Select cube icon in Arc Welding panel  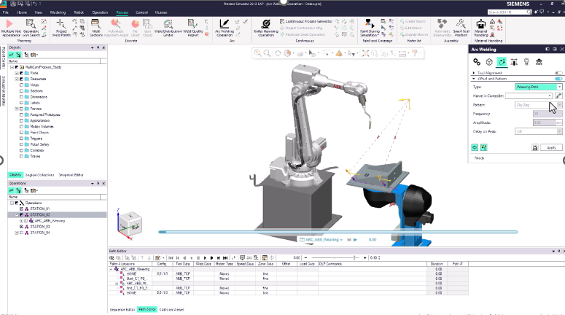(489, 62)
